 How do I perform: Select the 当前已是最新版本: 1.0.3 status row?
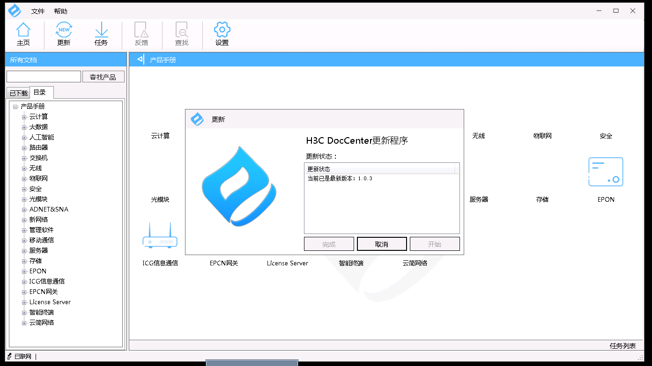pos(340,178)
